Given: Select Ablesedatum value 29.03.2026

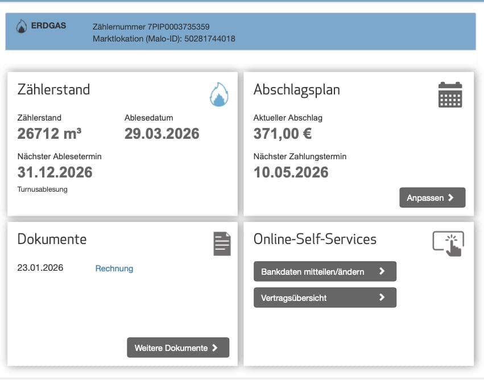Looking at the screenshot, I should point(162,134).
